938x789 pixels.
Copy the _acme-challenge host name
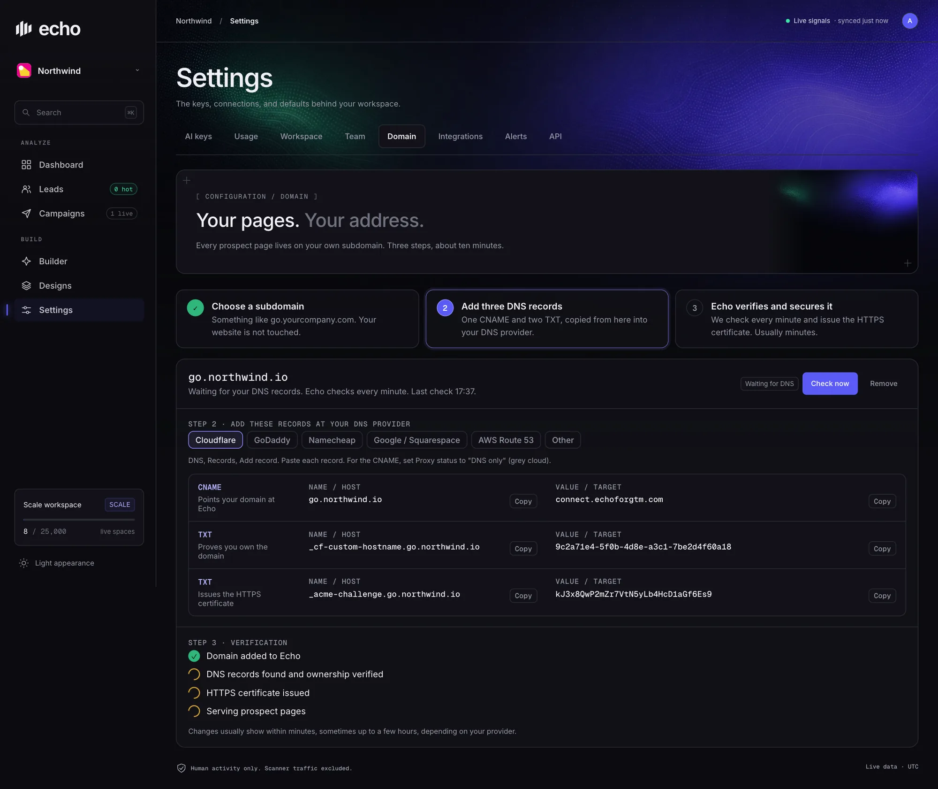pos(523,596)
